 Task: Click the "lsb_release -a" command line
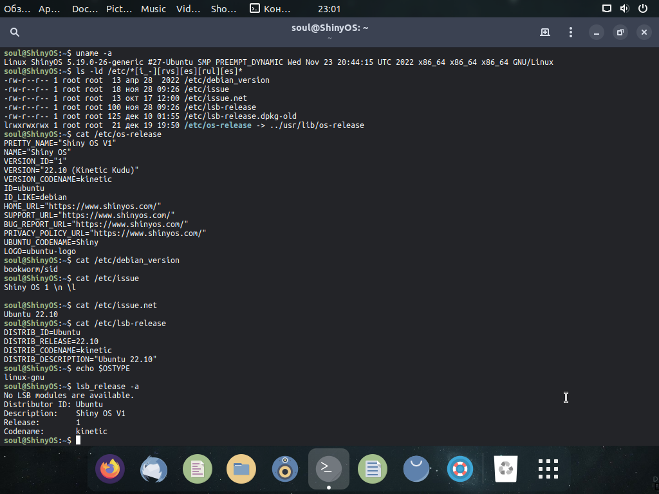(71, 387)
